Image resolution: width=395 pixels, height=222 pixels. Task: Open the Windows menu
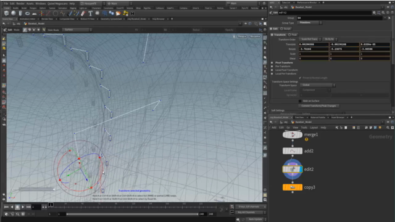point(40,4)
